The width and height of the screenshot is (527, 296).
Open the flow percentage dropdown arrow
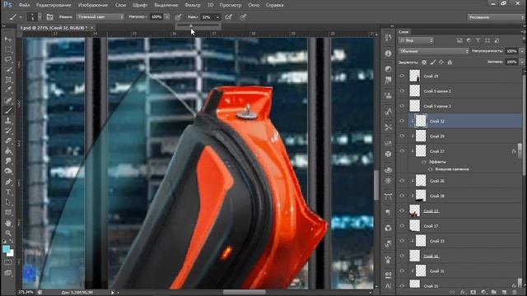(x=217, y=16)
